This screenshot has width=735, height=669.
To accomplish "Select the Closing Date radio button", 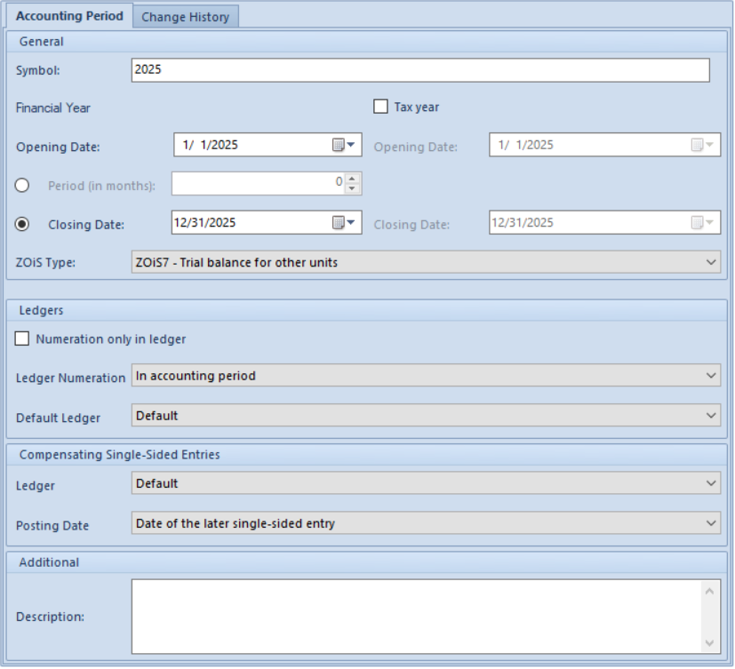I will (22, 225).
